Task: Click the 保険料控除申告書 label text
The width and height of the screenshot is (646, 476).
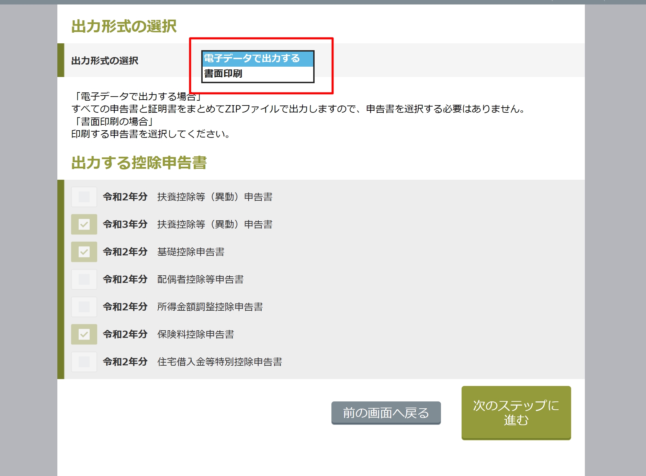Action: click(x=196, y=334)
